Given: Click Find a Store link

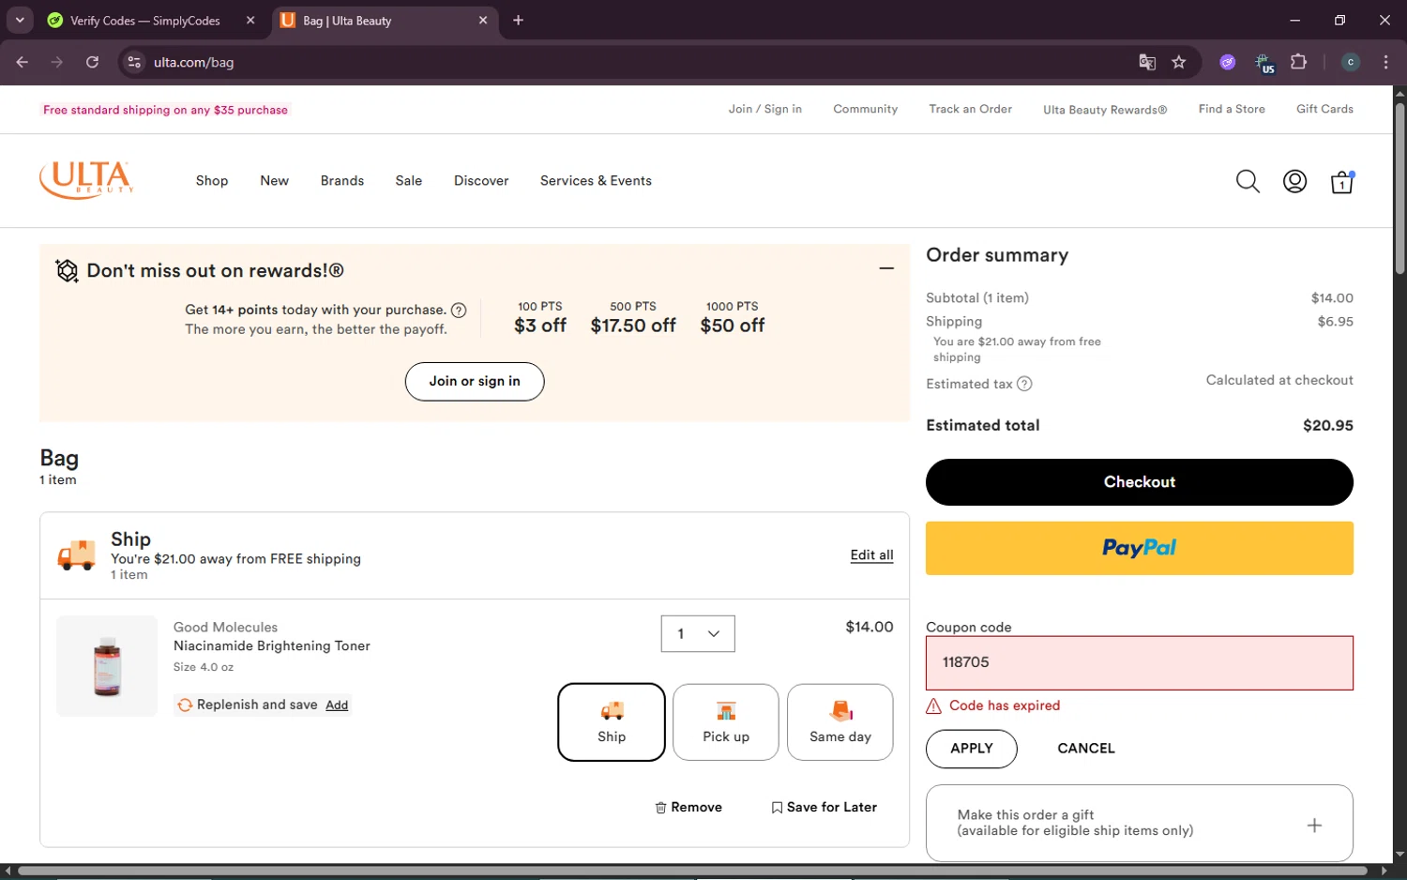Looking at the screenshot, I should coord(1232,109).
